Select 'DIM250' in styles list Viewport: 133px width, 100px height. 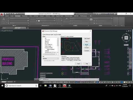tap(47, 51)
